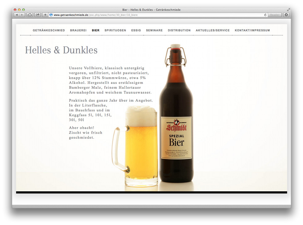Open Getränkeschmied navigation item
The image size is (303, 225).
49,30
